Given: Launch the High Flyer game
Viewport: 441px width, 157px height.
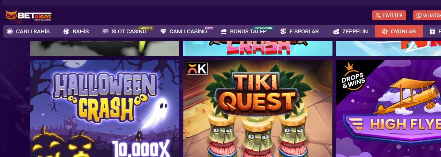Looking at the screenshot, I should pos(388,108).
